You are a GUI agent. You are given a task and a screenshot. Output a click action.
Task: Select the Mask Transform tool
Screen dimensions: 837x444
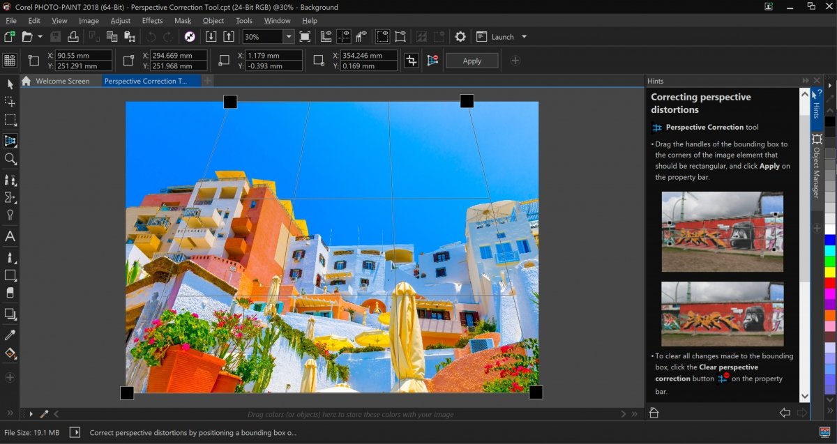point(10,102)
